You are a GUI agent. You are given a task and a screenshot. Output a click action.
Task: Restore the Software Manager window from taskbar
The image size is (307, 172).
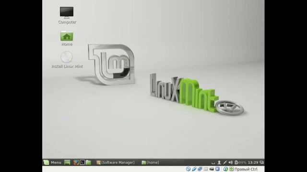(x=115, y=162)
